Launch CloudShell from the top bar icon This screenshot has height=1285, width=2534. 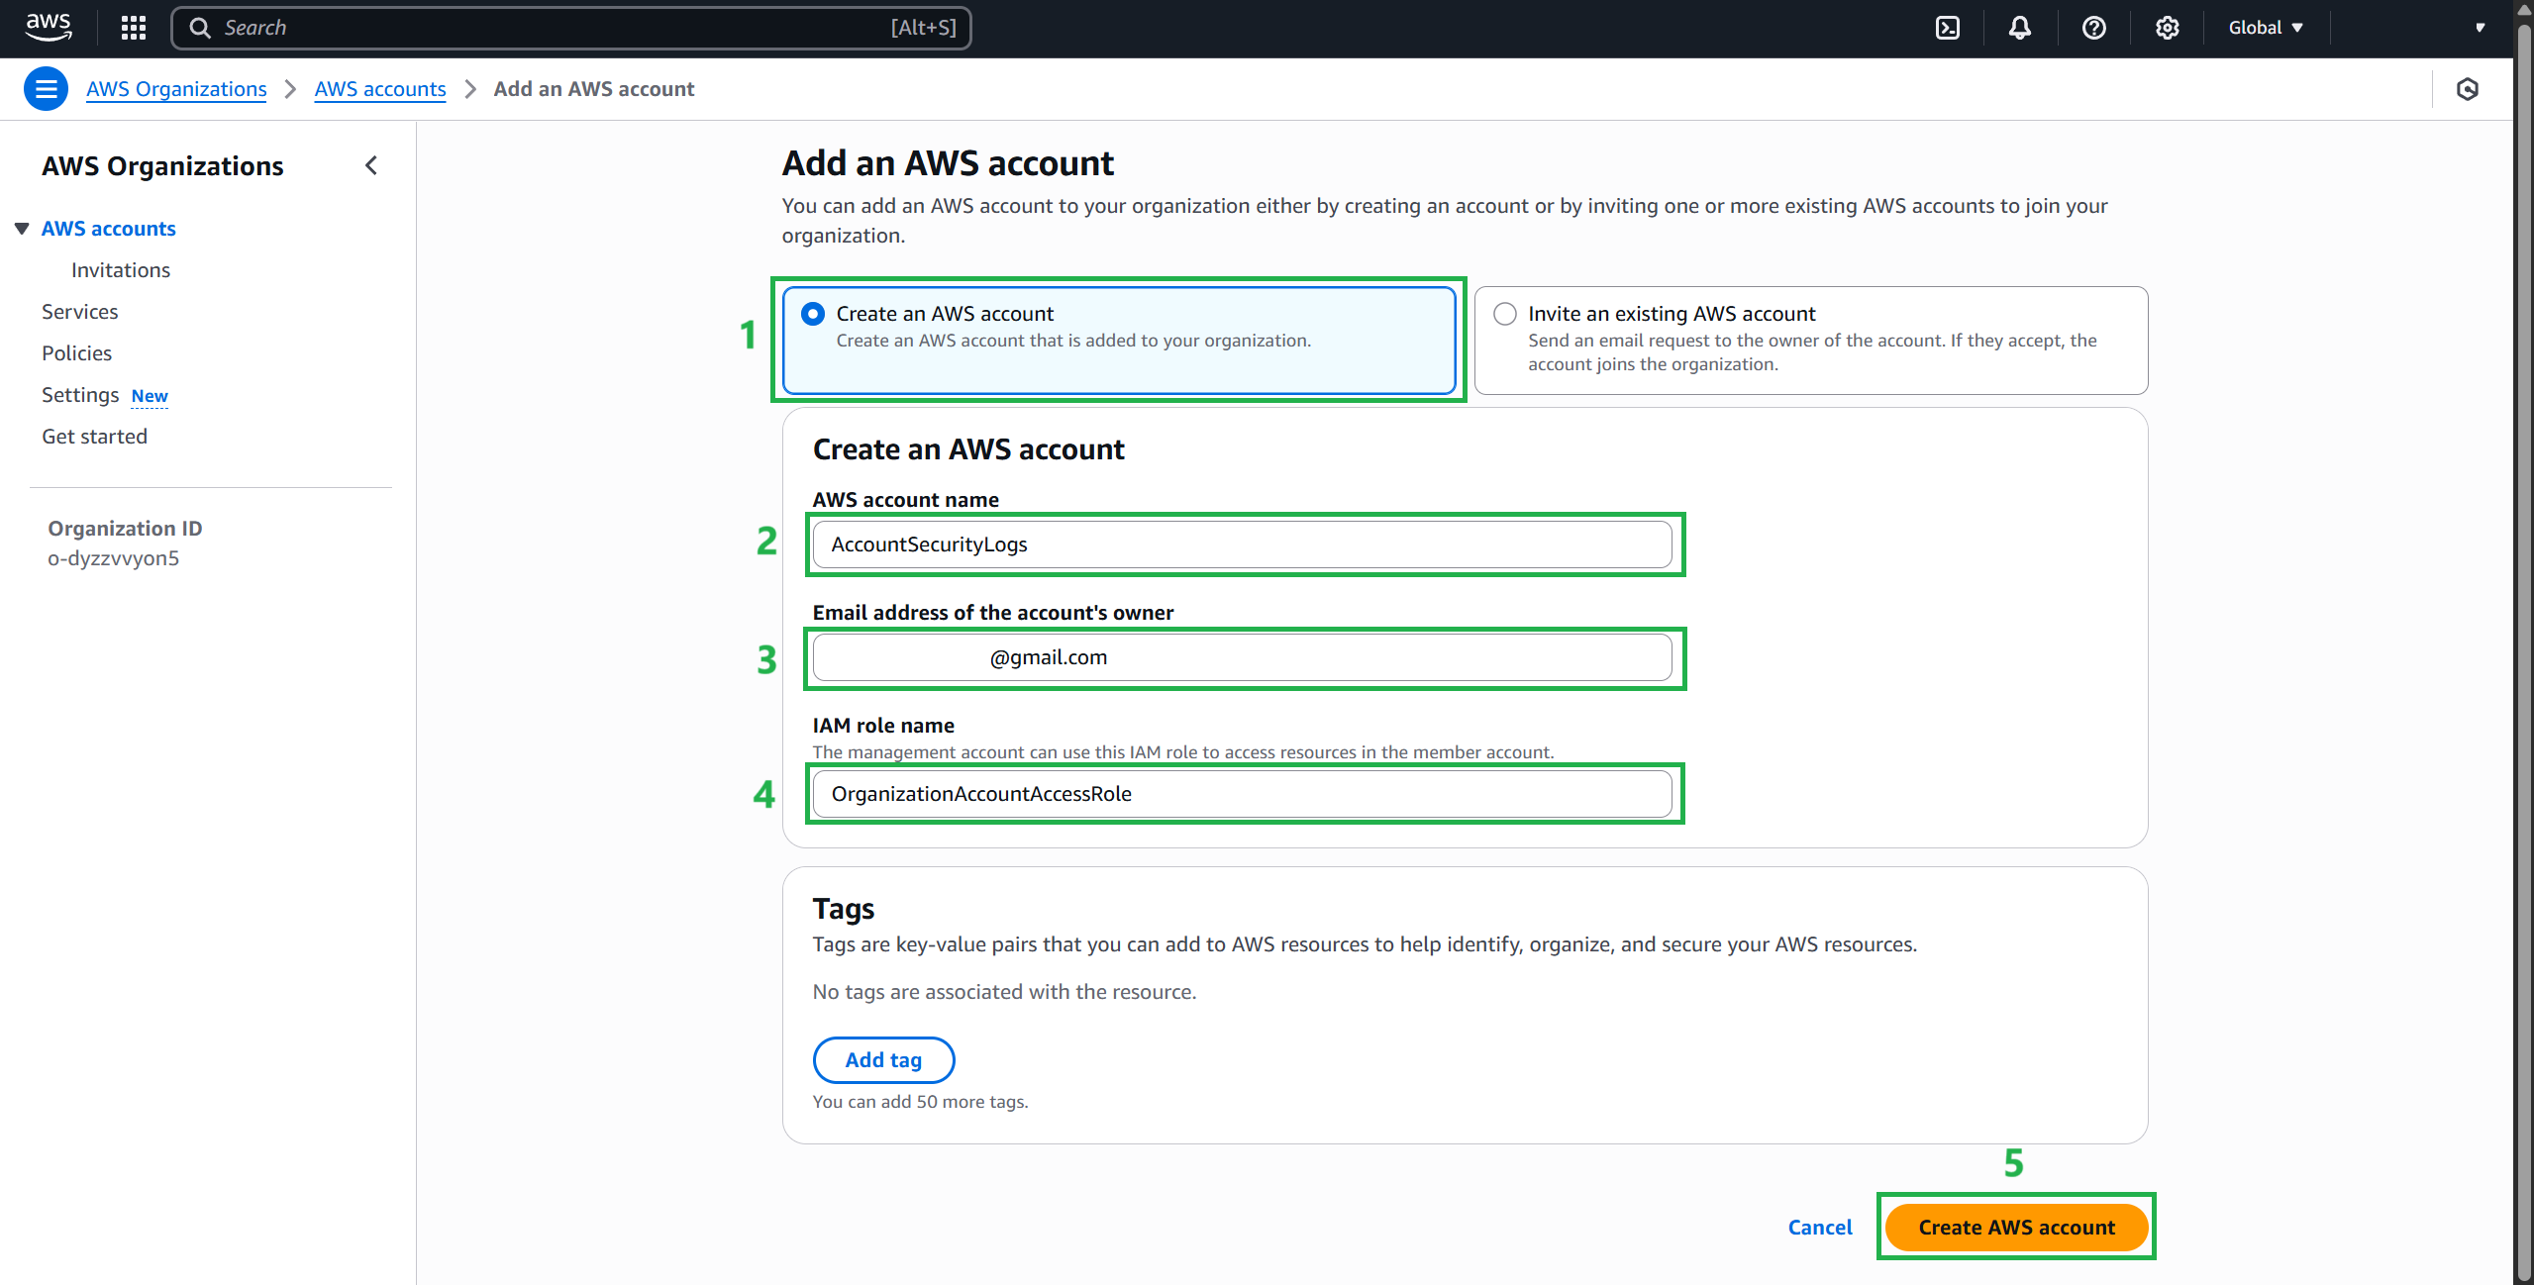coord(1947,28)
